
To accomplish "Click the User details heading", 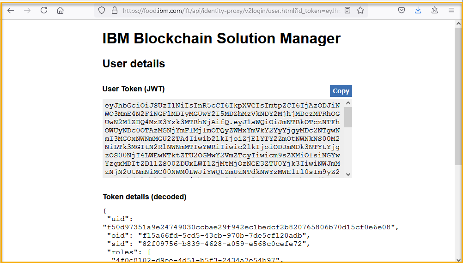I will (x=134, y=64).
